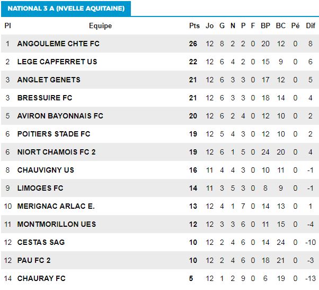Open the PAU FC 2 entry
The width and height of the screenshot is (319, 290).
34,260
